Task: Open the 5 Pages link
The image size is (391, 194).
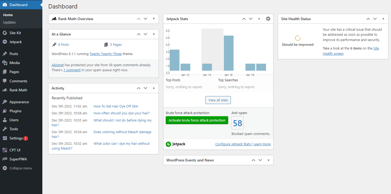Action: click(116, 45)
